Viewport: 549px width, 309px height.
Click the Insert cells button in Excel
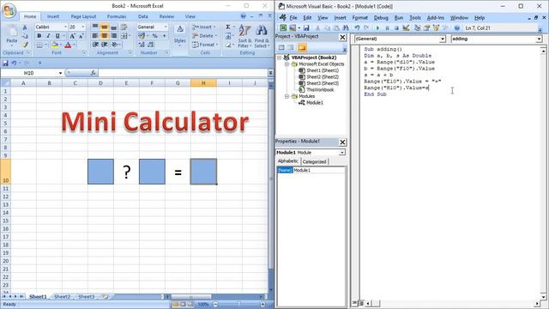[x=204, y=27]
